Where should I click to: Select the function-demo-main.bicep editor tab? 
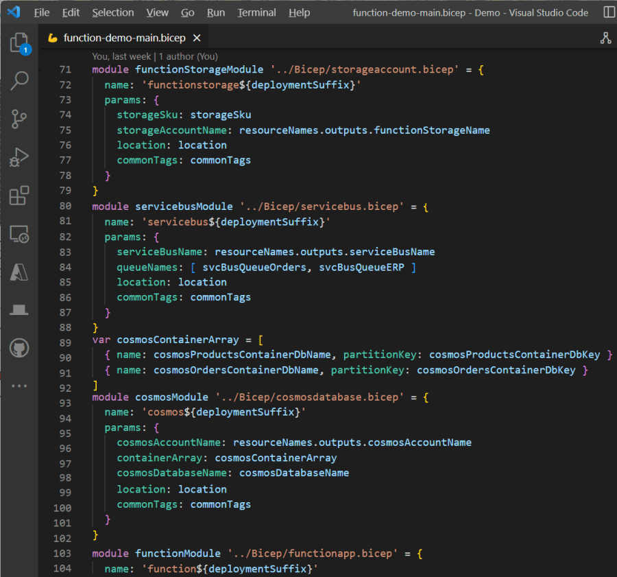click(123, 38)
